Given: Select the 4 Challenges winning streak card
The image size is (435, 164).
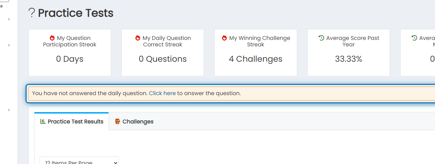Looking at the screenshot, I should tap(256, 53).
